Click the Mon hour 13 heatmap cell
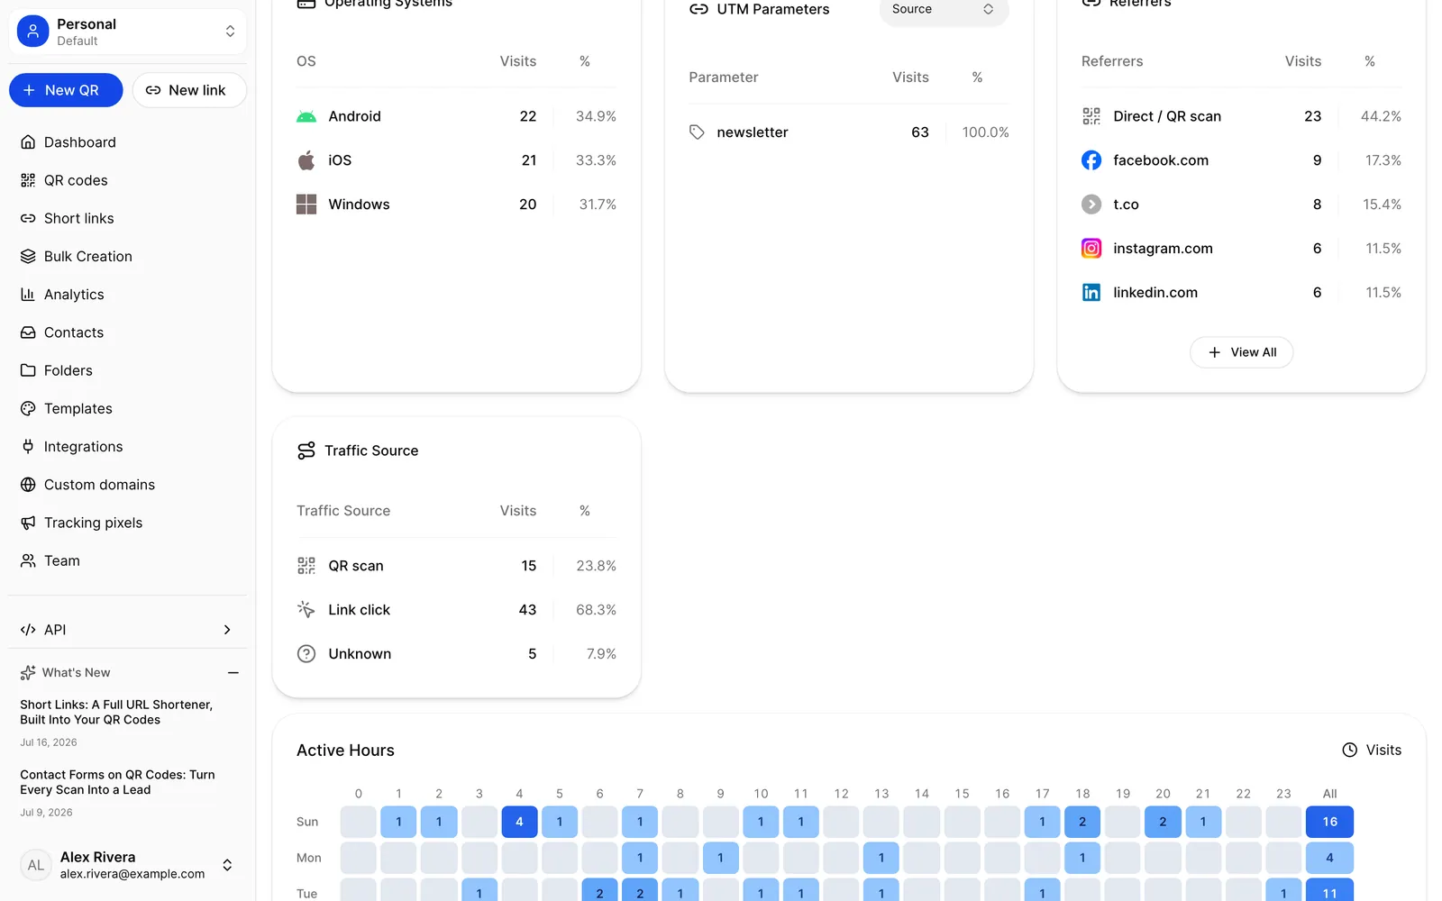Image resolution: width=1442 pixels, height=901 pixels. (881, 858)
